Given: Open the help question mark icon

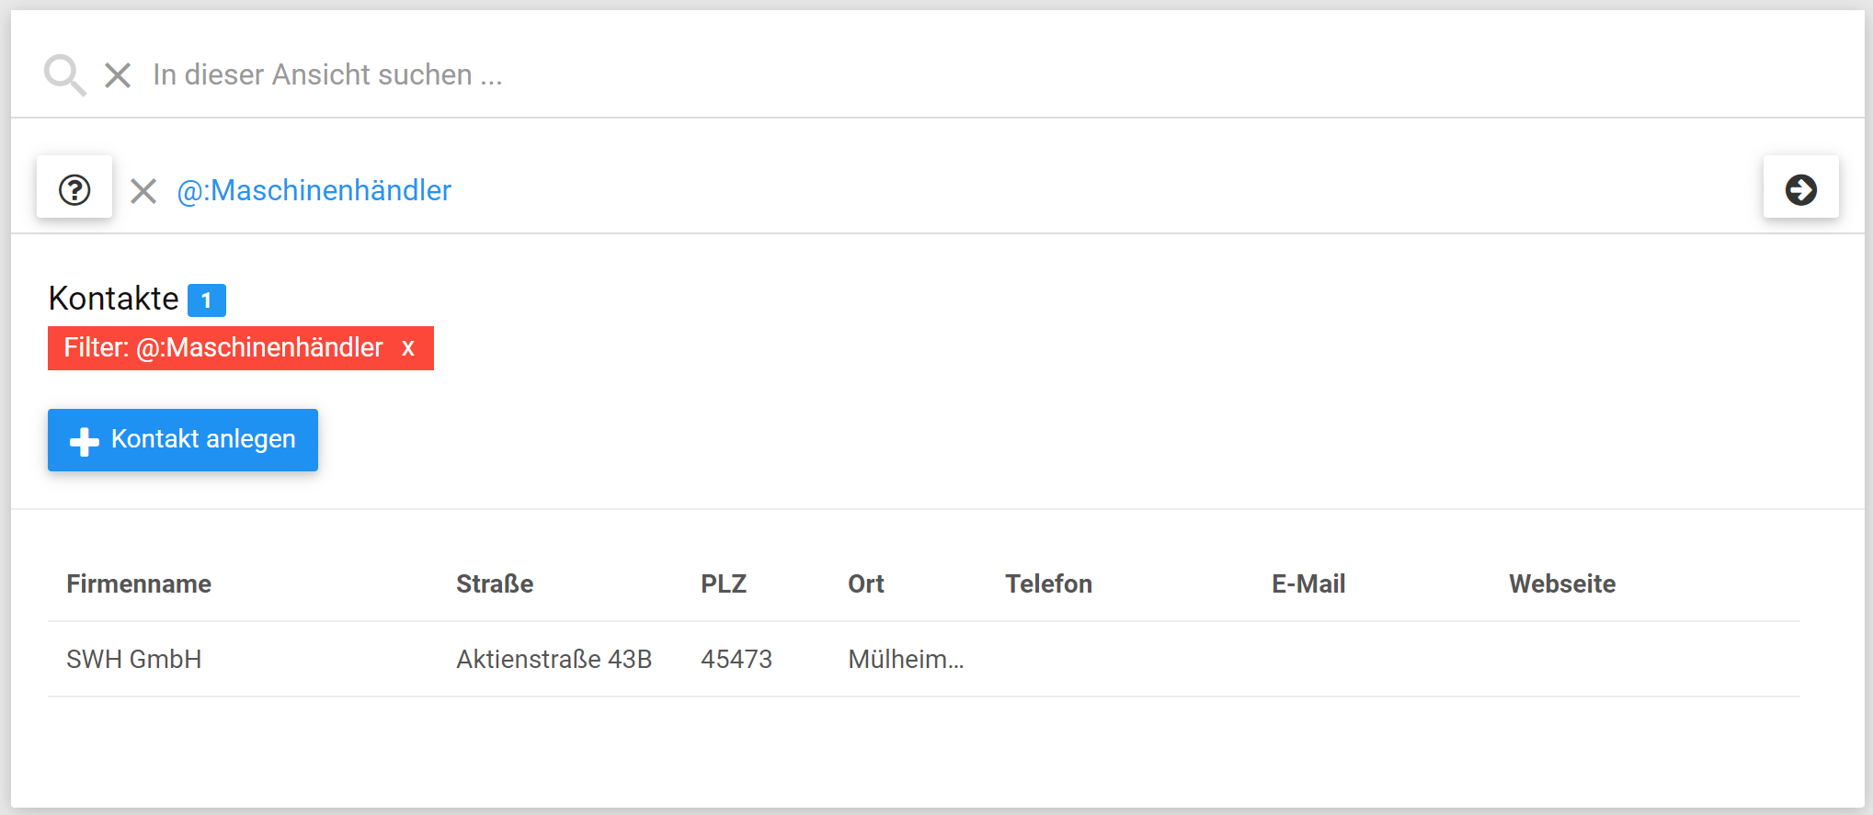Looking at the screenshot, I should [x=74, y=190].
